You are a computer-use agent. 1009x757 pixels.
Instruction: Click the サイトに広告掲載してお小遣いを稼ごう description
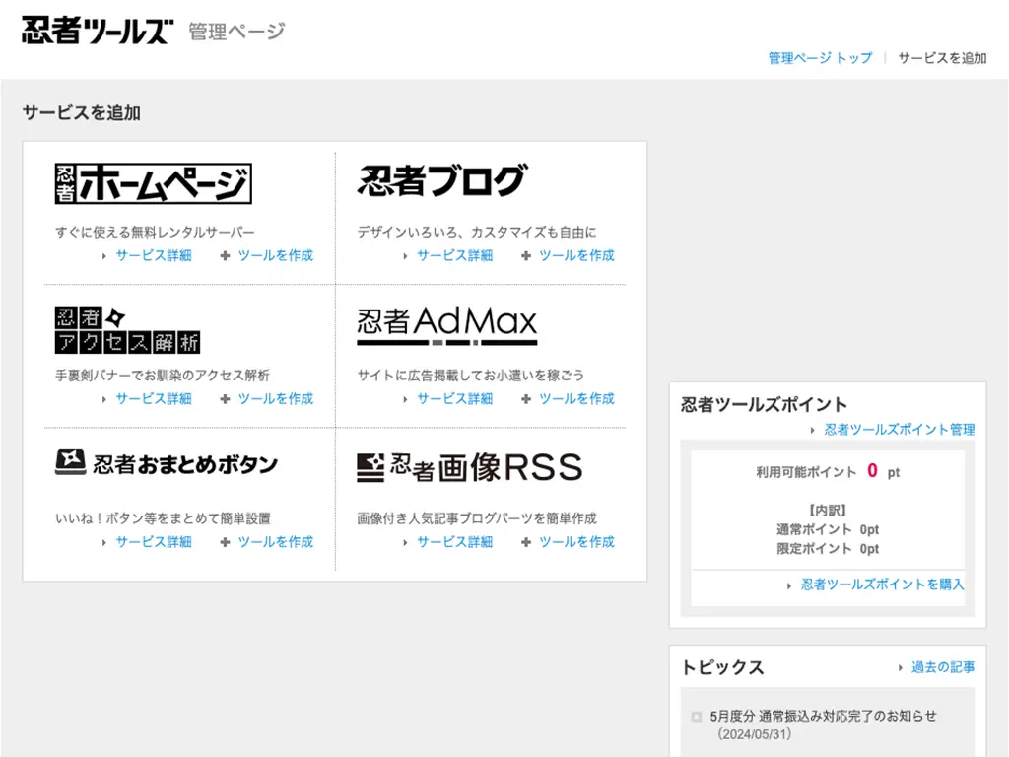coord(470,376)
